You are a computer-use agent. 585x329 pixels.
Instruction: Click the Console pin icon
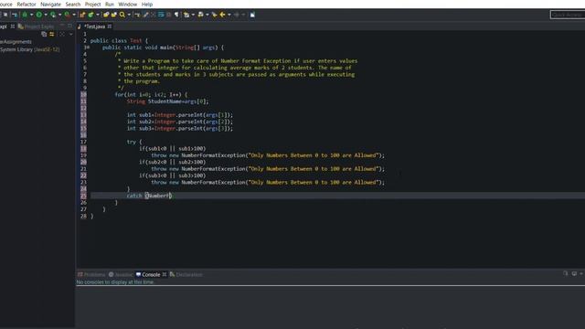click(x=566, y=274)
